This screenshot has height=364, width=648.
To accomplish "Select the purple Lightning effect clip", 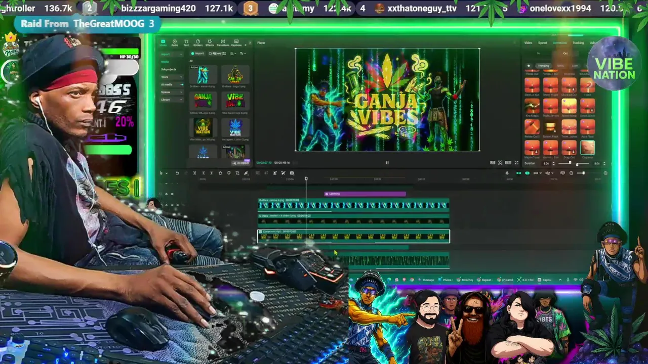I will (365, 194).
